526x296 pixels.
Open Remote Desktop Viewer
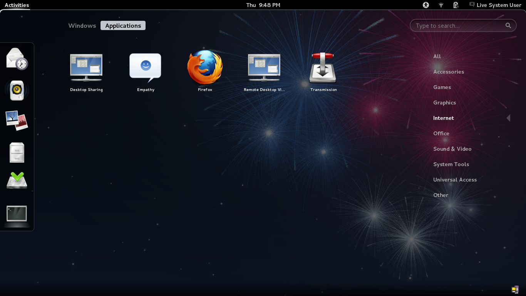264,67
